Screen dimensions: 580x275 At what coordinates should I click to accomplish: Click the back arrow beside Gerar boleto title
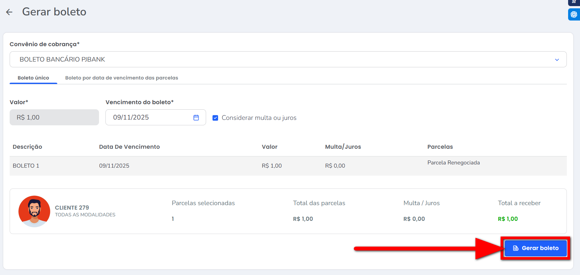(x=9, y=12)
